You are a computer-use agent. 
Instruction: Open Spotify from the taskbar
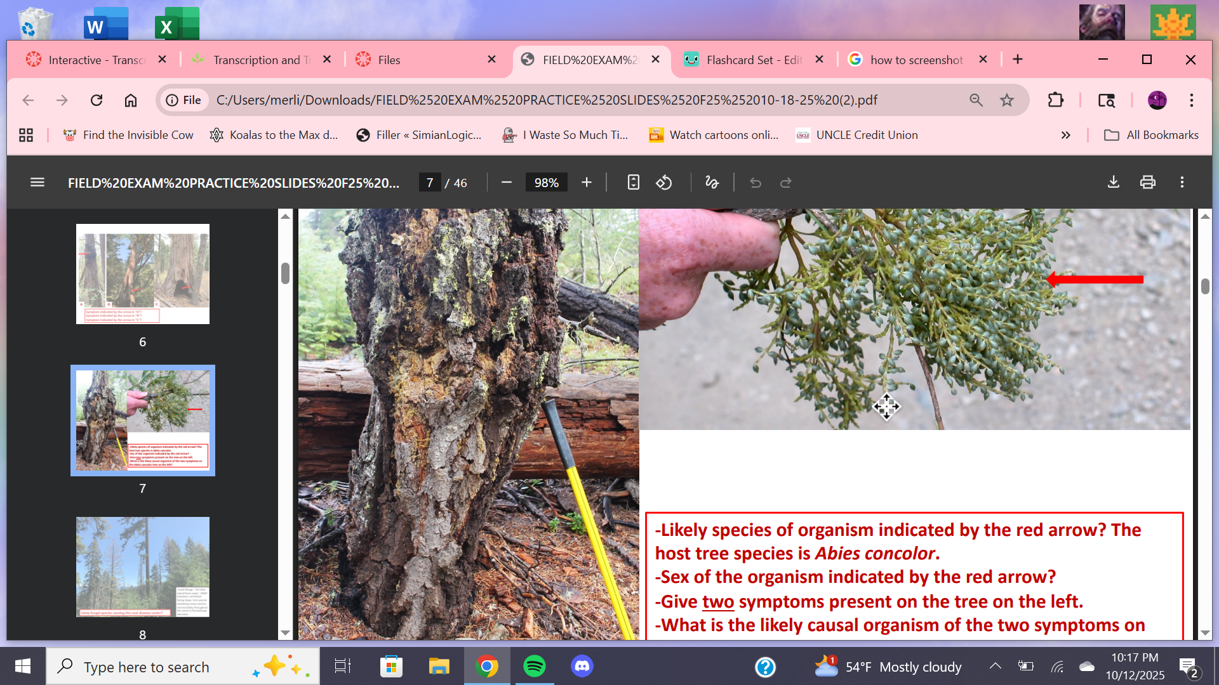click(534, 667)
